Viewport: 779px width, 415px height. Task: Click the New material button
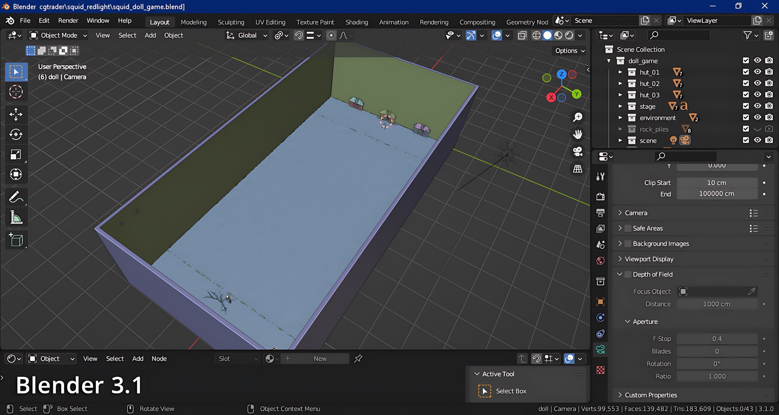320,359
